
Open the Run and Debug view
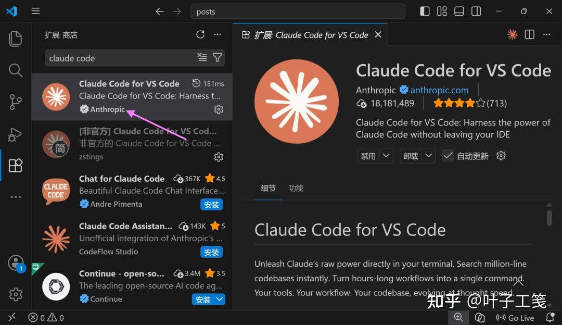pos(15,134)
